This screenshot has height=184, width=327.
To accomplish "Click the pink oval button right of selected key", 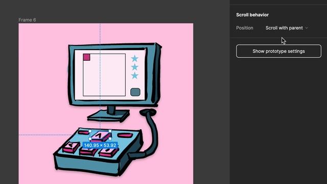I will [125, 135].
